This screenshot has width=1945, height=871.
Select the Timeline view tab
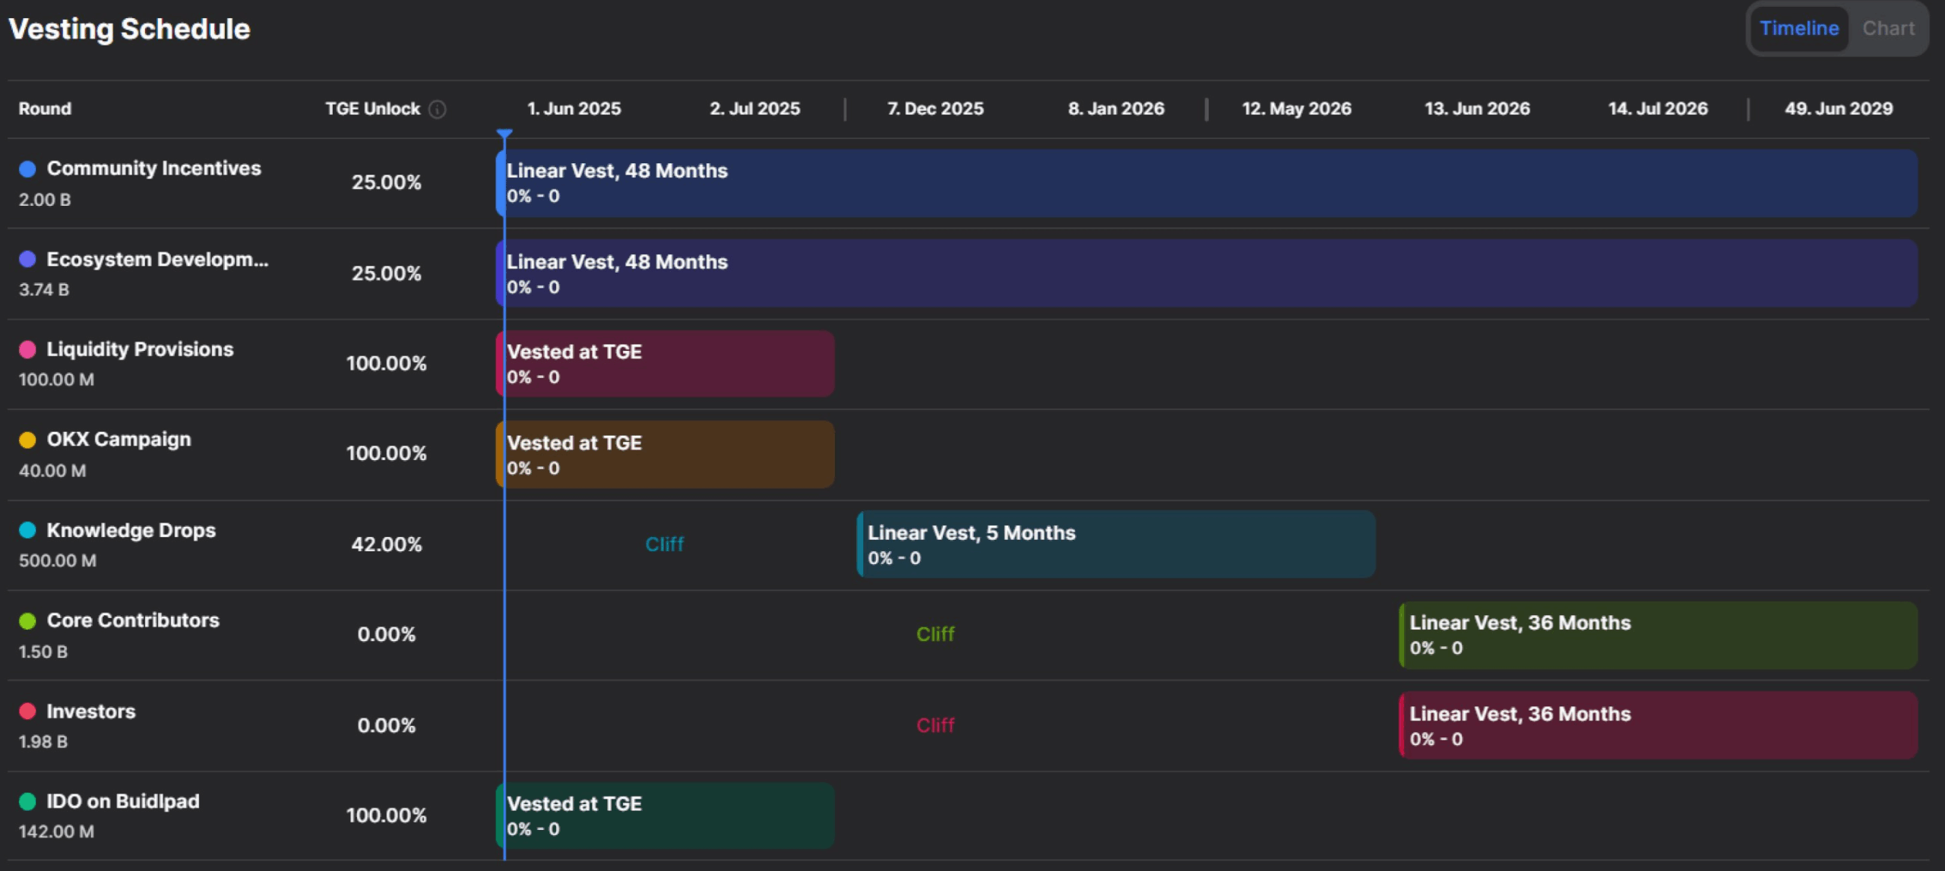point(1798,29)
